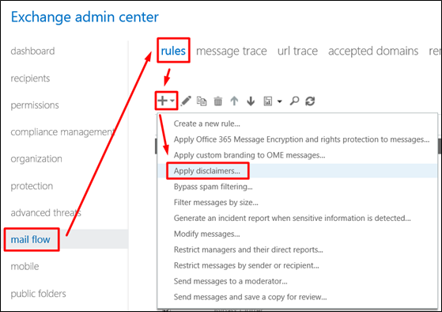This screenshot has width=442, height=312.
Task: Go to mobile section
Action: click(x=25, y=266)
